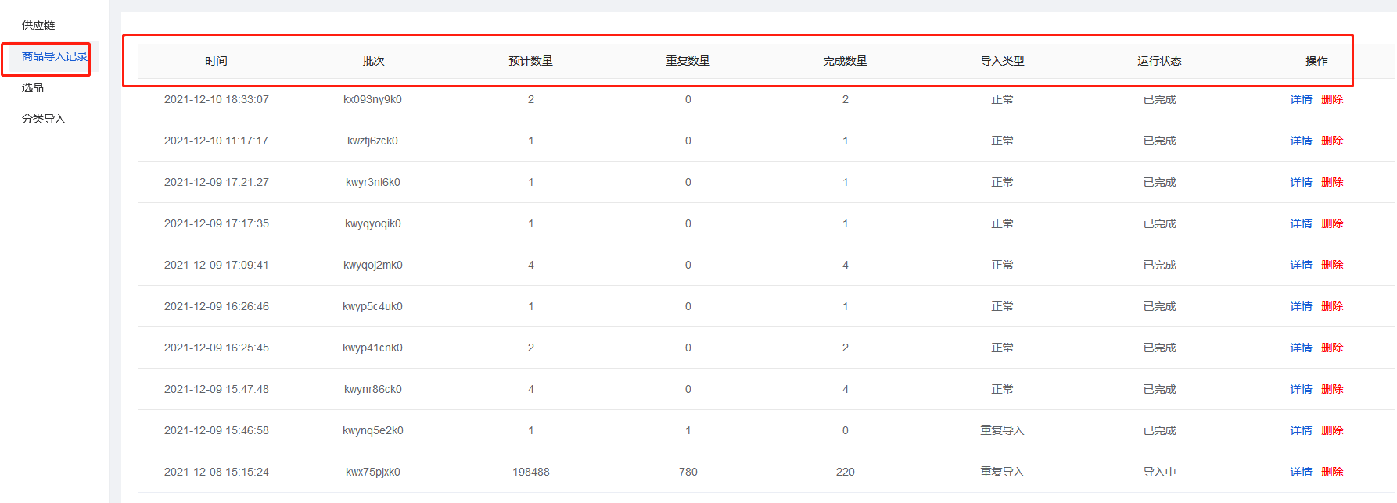Click the 重复数量 column header
Image resolution: width=1397 pixels, height=503 pixels.
point(688,61)
